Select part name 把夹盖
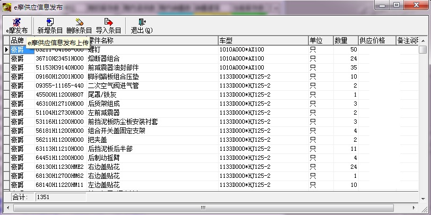This screenshot has height=215, width=431. pos(98,140)
